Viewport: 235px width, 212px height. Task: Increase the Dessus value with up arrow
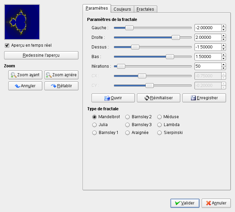click(223, 45)
